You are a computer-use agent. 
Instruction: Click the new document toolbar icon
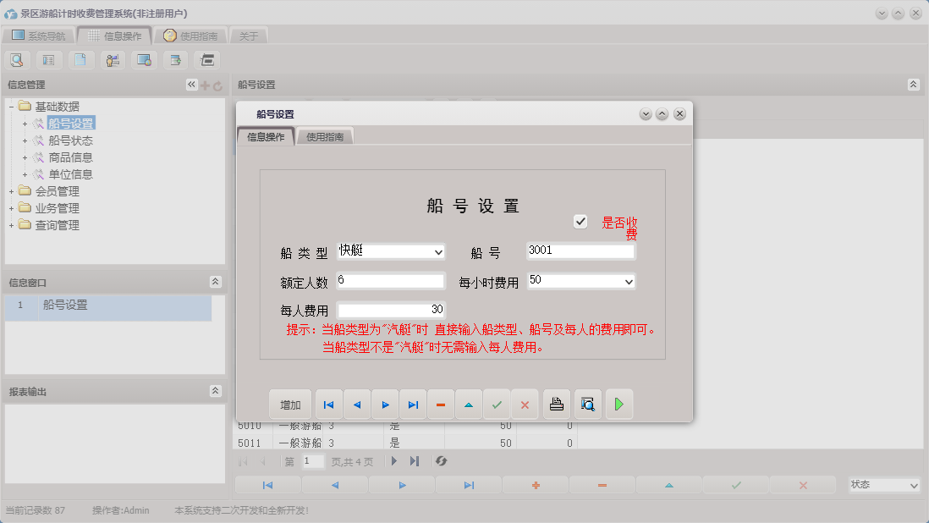pos(80,60)
